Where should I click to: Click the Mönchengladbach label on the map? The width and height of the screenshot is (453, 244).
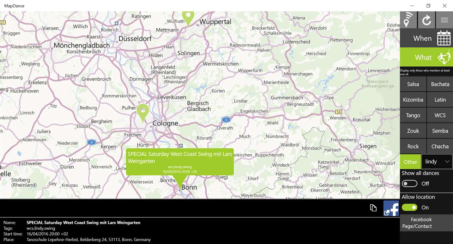pos(82,45)
